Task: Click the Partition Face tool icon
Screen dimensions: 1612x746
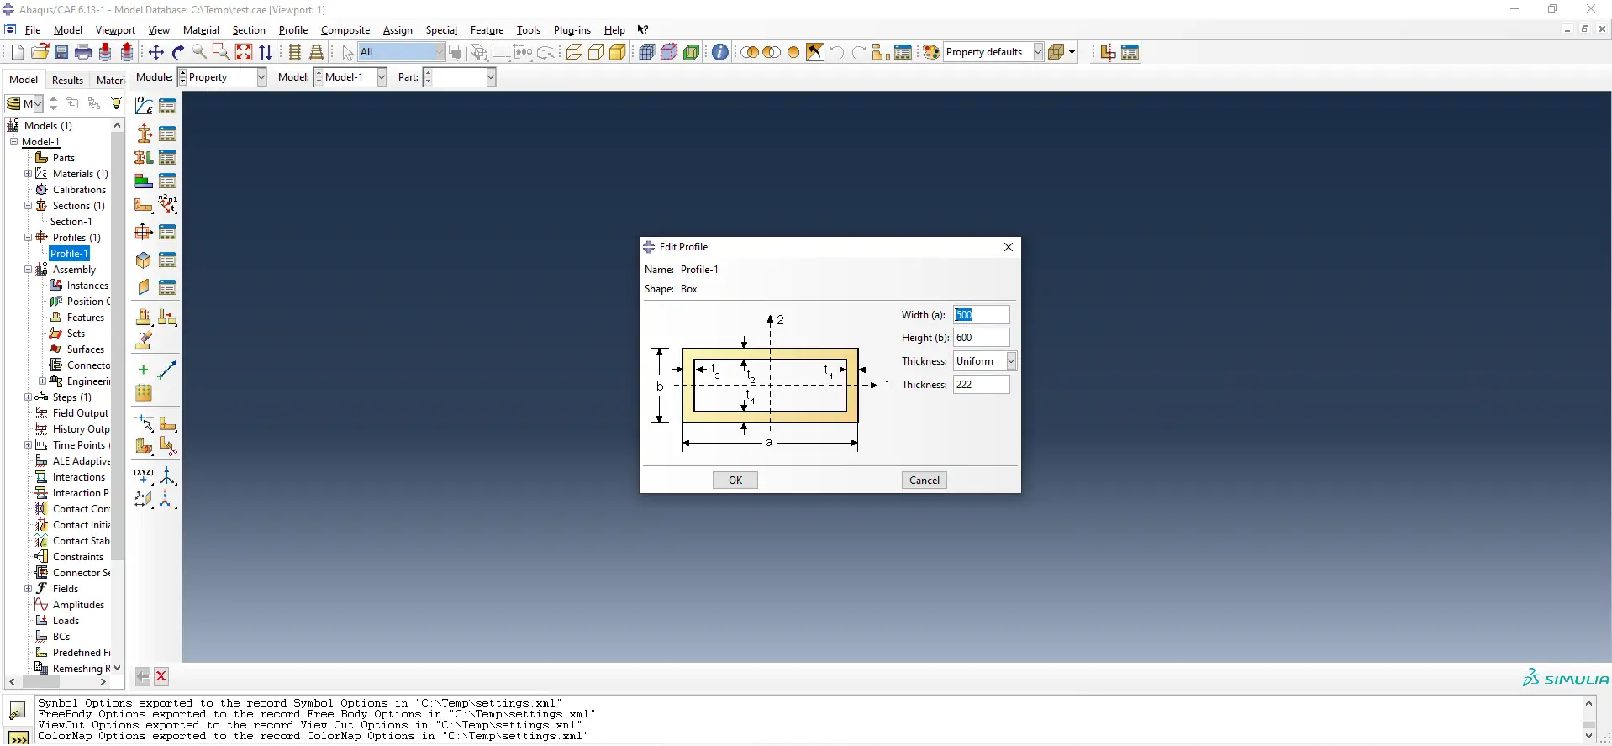Action: 168,424
